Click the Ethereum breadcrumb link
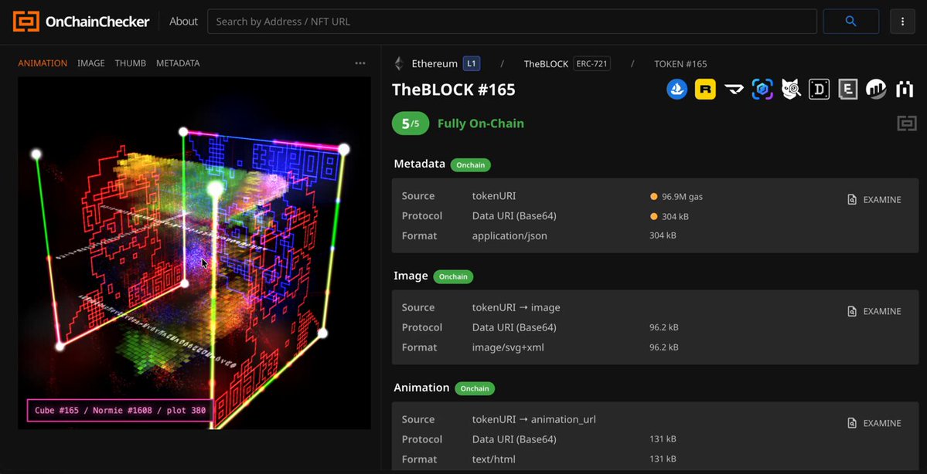This screenshot has height=474, width=927. pyautogui.click(x=435, y=64)
